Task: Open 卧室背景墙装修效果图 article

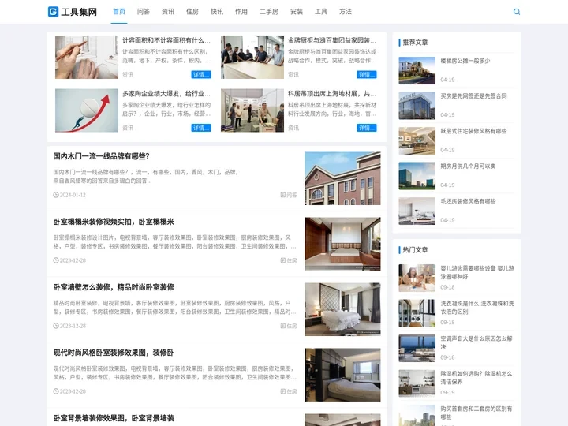Action: click(114, 418)
